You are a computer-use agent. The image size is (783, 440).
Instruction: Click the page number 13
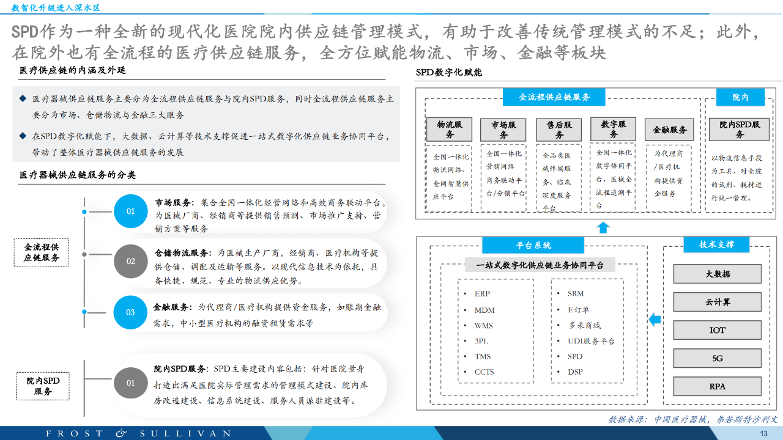763,433
